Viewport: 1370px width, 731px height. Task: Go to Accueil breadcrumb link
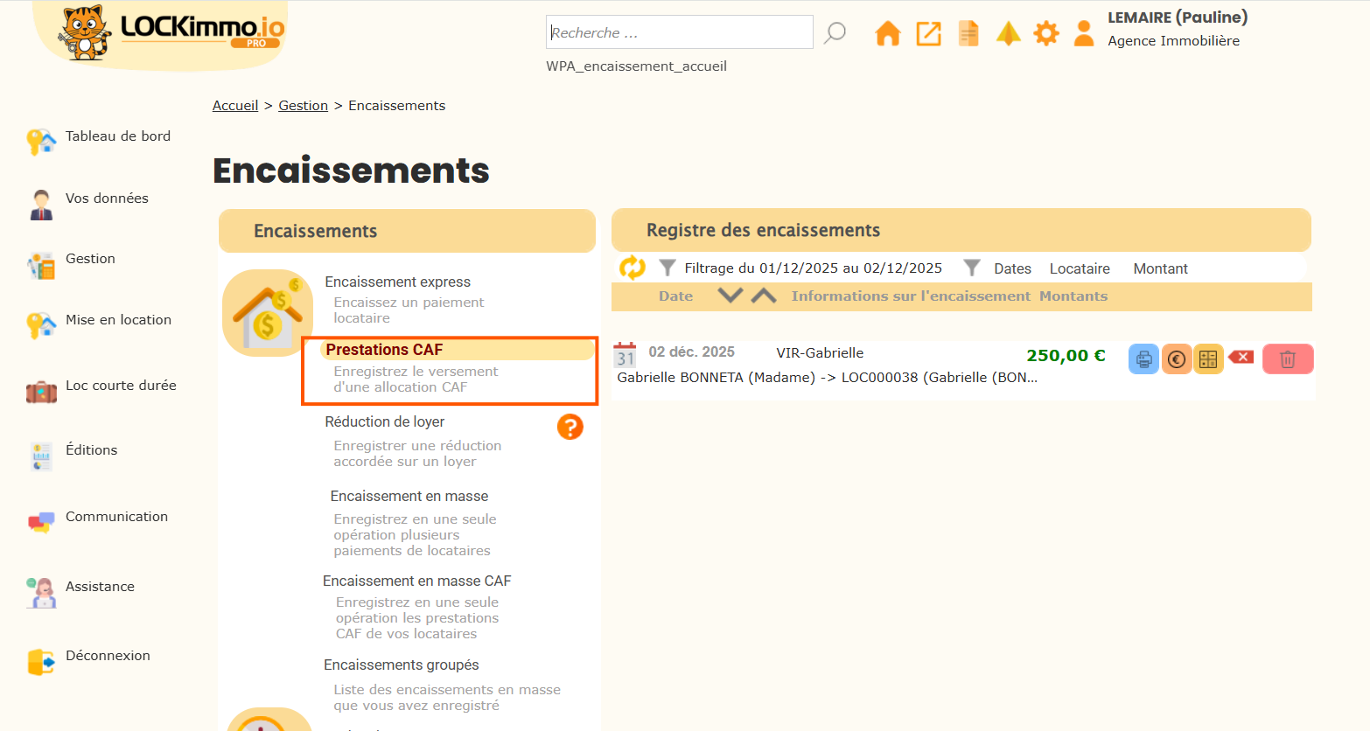coord(234,106)
